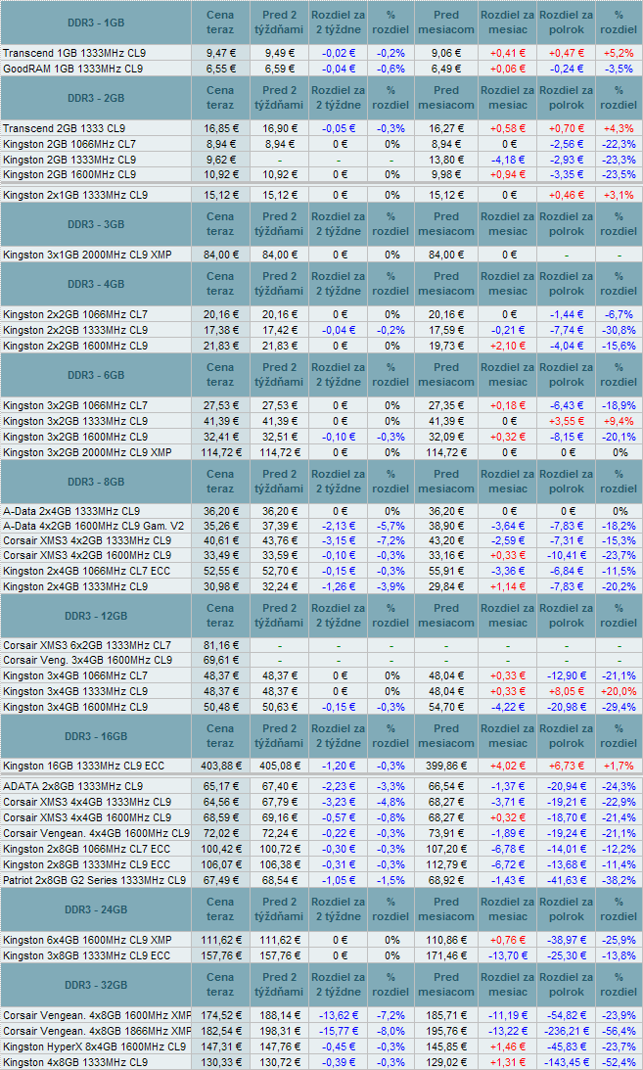643x1070 pixels.
Task: Select Corsair Veng. 3x4GB 1600MHz CL9 name
Action: click(x=87, y=660)
